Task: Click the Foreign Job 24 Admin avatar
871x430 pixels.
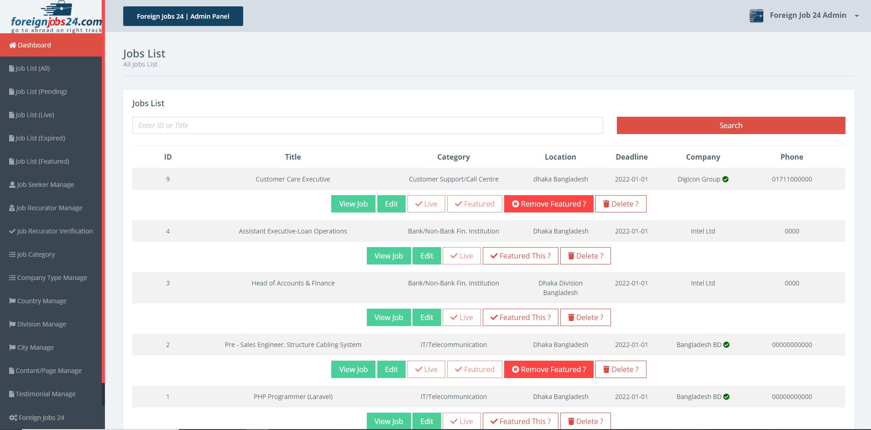Action: [x=756, y=16]
